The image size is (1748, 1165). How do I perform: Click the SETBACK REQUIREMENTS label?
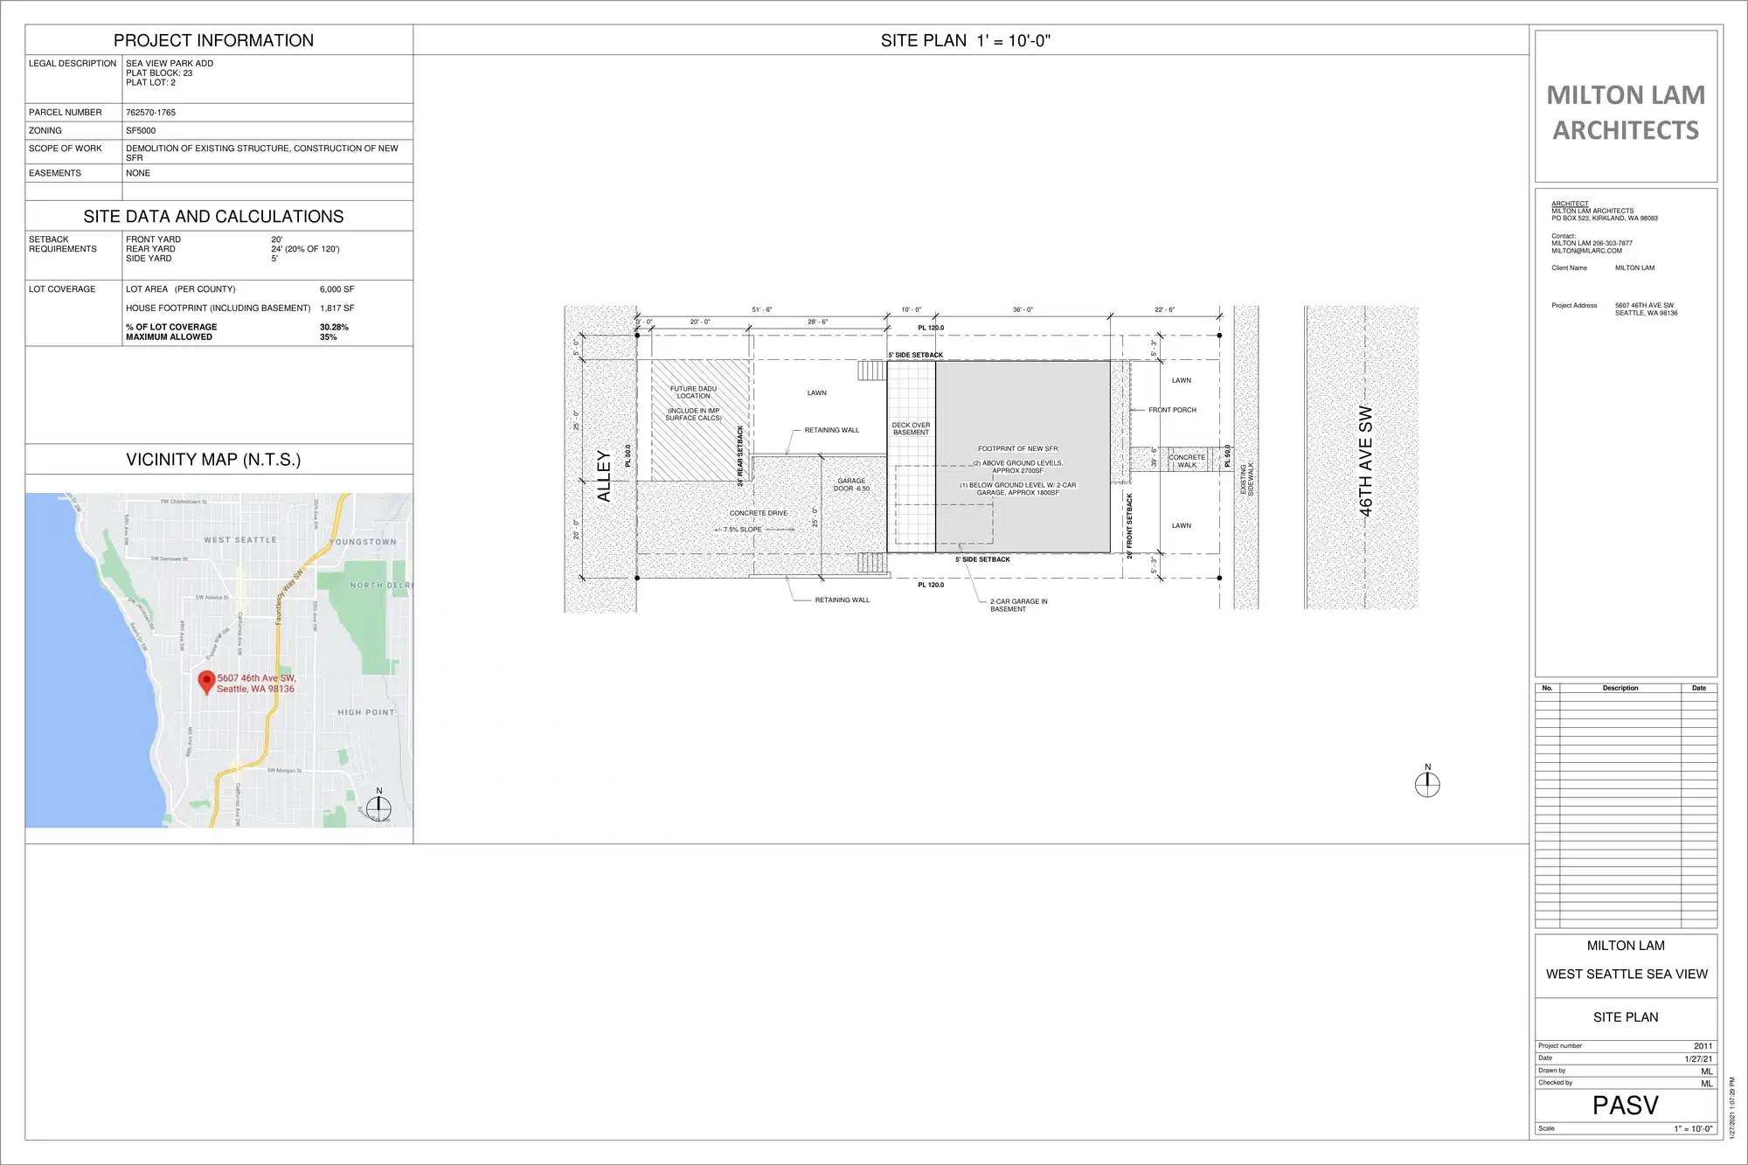pyautogui.click(x=63, y=244)
